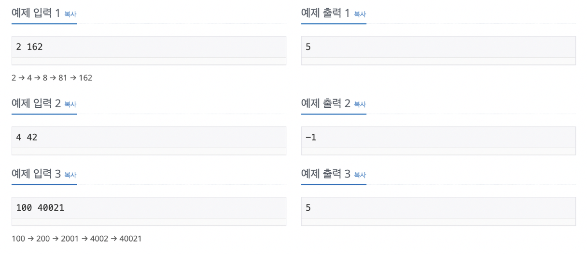Click the 예제 입력 1 heading

pyautogui.click(x=36, y=13)
